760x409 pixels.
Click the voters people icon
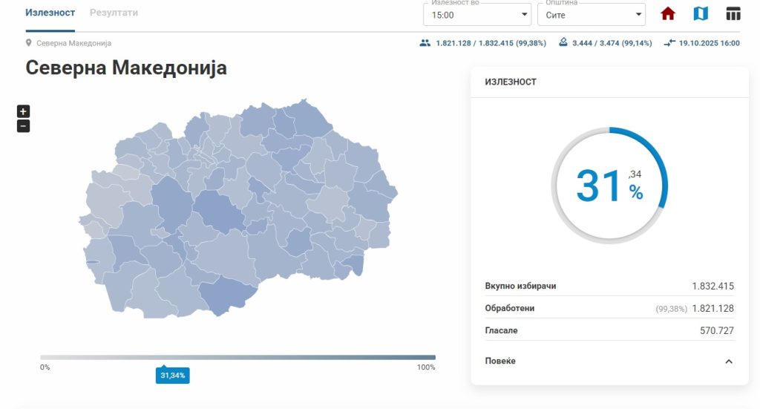pos(425,43)
